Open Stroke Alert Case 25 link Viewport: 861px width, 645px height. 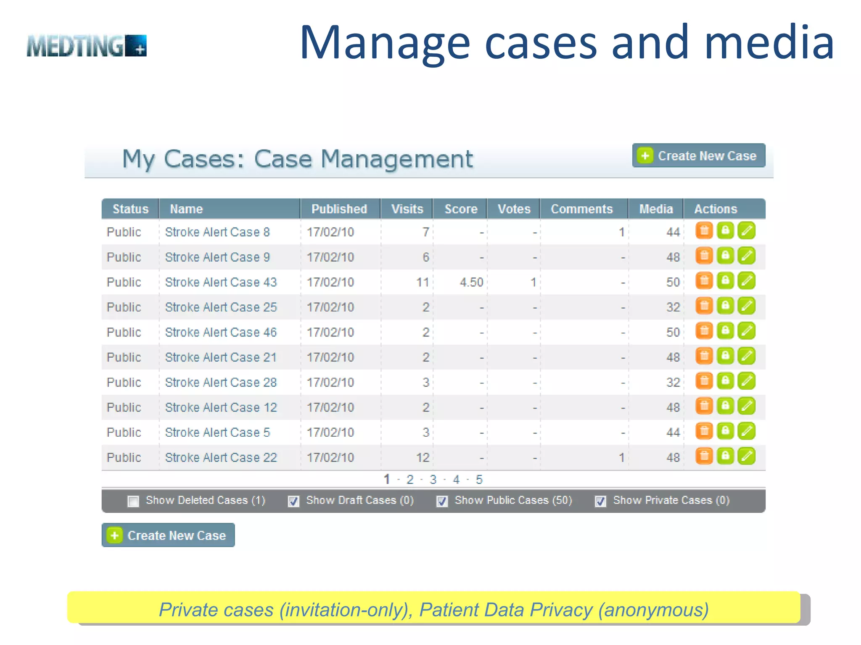[221, 307]
